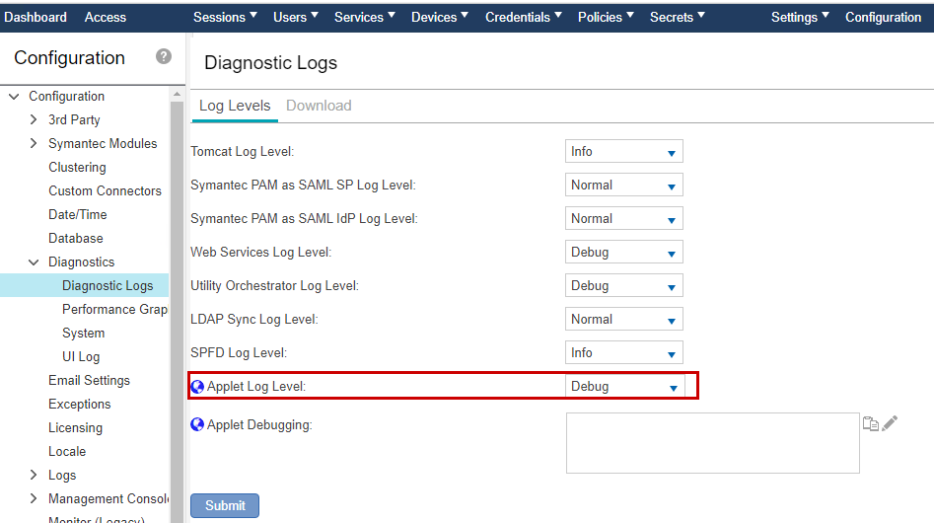Screen dimensions: 934x523
Task: Open the Tomcat Log Level dropdown
Action: click(x=623, y=151)
